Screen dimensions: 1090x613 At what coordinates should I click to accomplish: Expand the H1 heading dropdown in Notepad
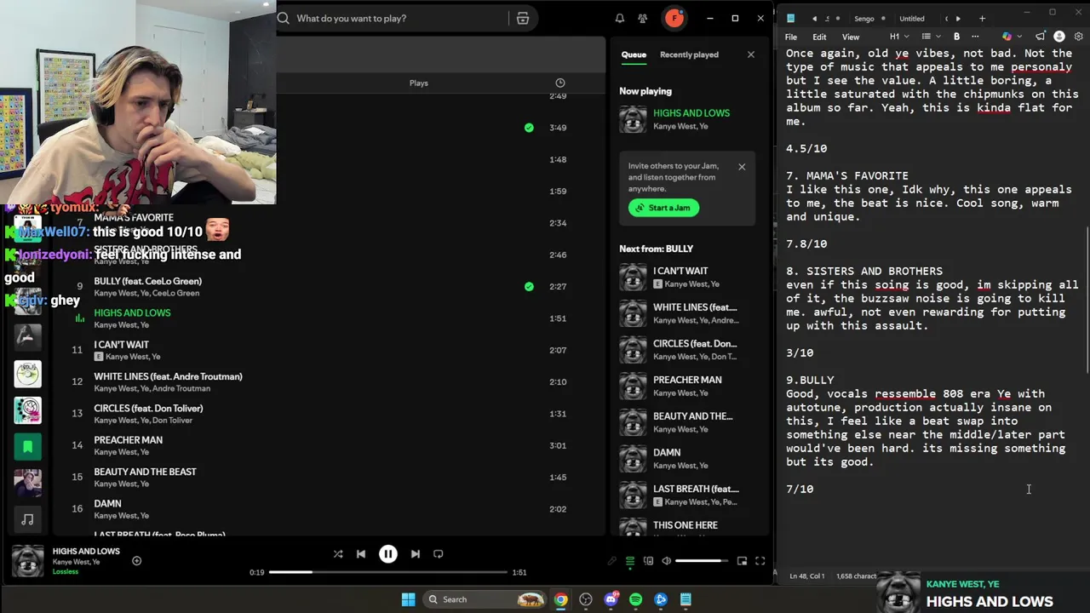[899, 37]
